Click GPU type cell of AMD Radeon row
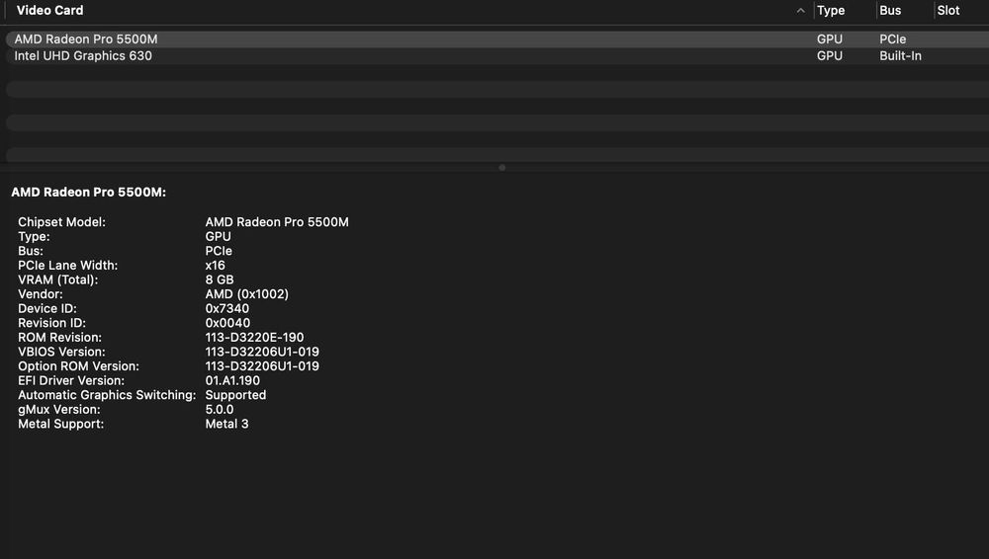Image resolution: width=989 pixels, height=559 pixels. pyautogui.click(x=830, y=40)
